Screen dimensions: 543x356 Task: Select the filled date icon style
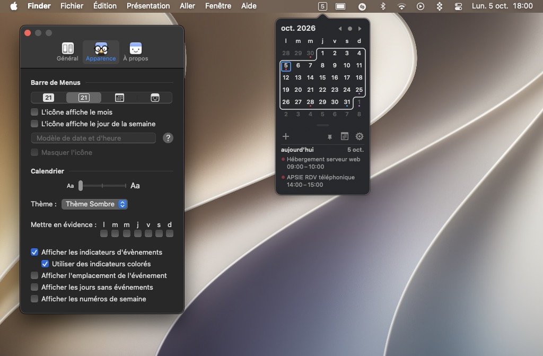point(48,98)
